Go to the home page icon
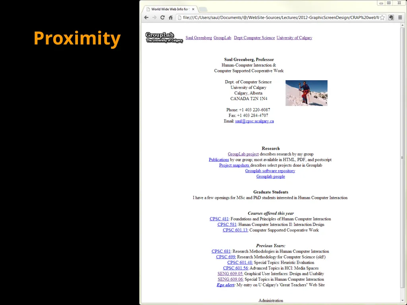This screenshot has height=305, width=407. tap(171, 17)
